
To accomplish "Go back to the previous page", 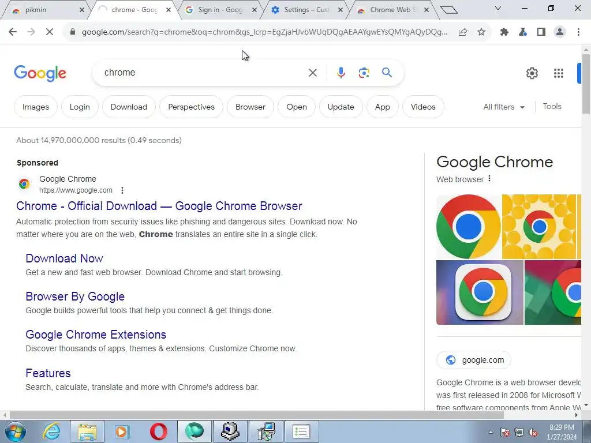I will coord(13,32).
